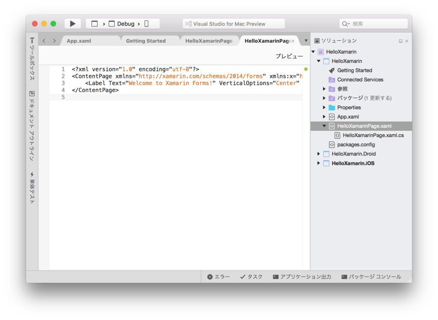Collapse the HelloXamarin project node
The height and width of the screenshot is (320, 438).
point(319,61)
